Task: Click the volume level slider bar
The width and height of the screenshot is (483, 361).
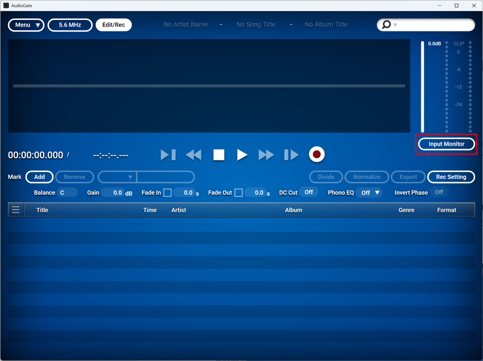Action: (422, 86)
